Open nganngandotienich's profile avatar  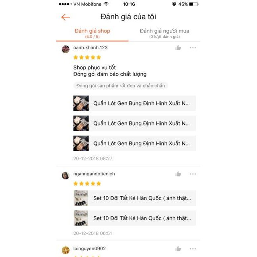[66, 175]
